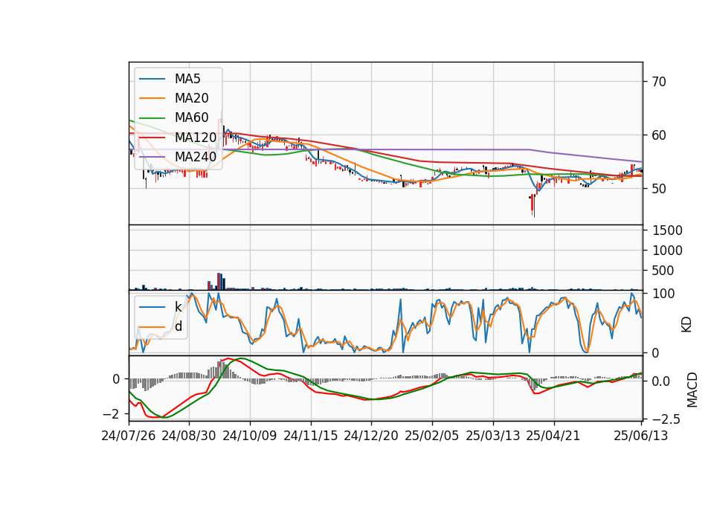Click the 24/12/20 date tick label

click(371, 436)
